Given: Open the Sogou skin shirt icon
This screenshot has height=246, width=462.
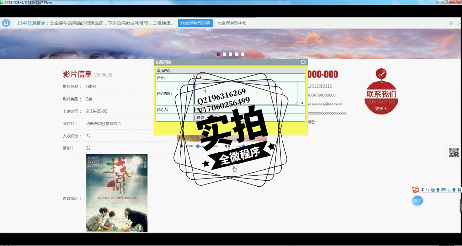Looking at the screenshot, I should (454, 190).
